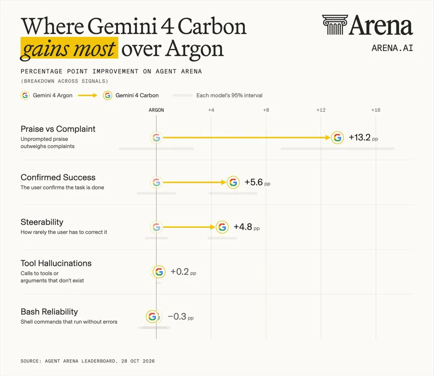Click the Tool Hallucinations Carbon marker

click(x=159, y=272)
